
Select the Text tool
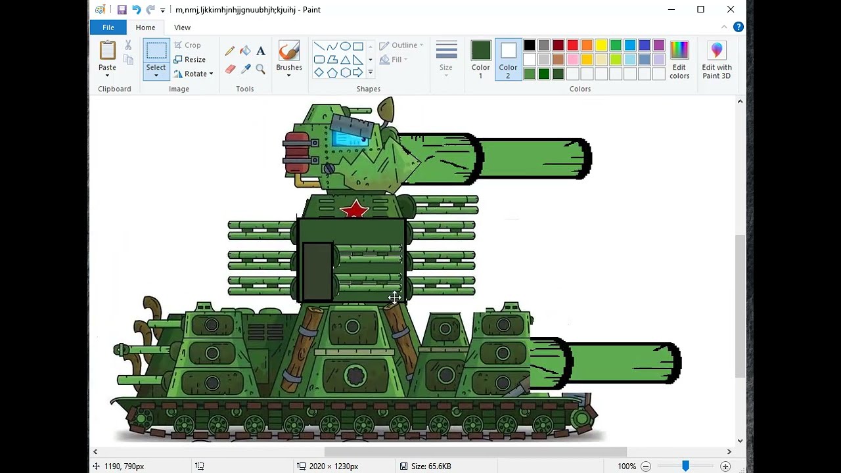261,51
